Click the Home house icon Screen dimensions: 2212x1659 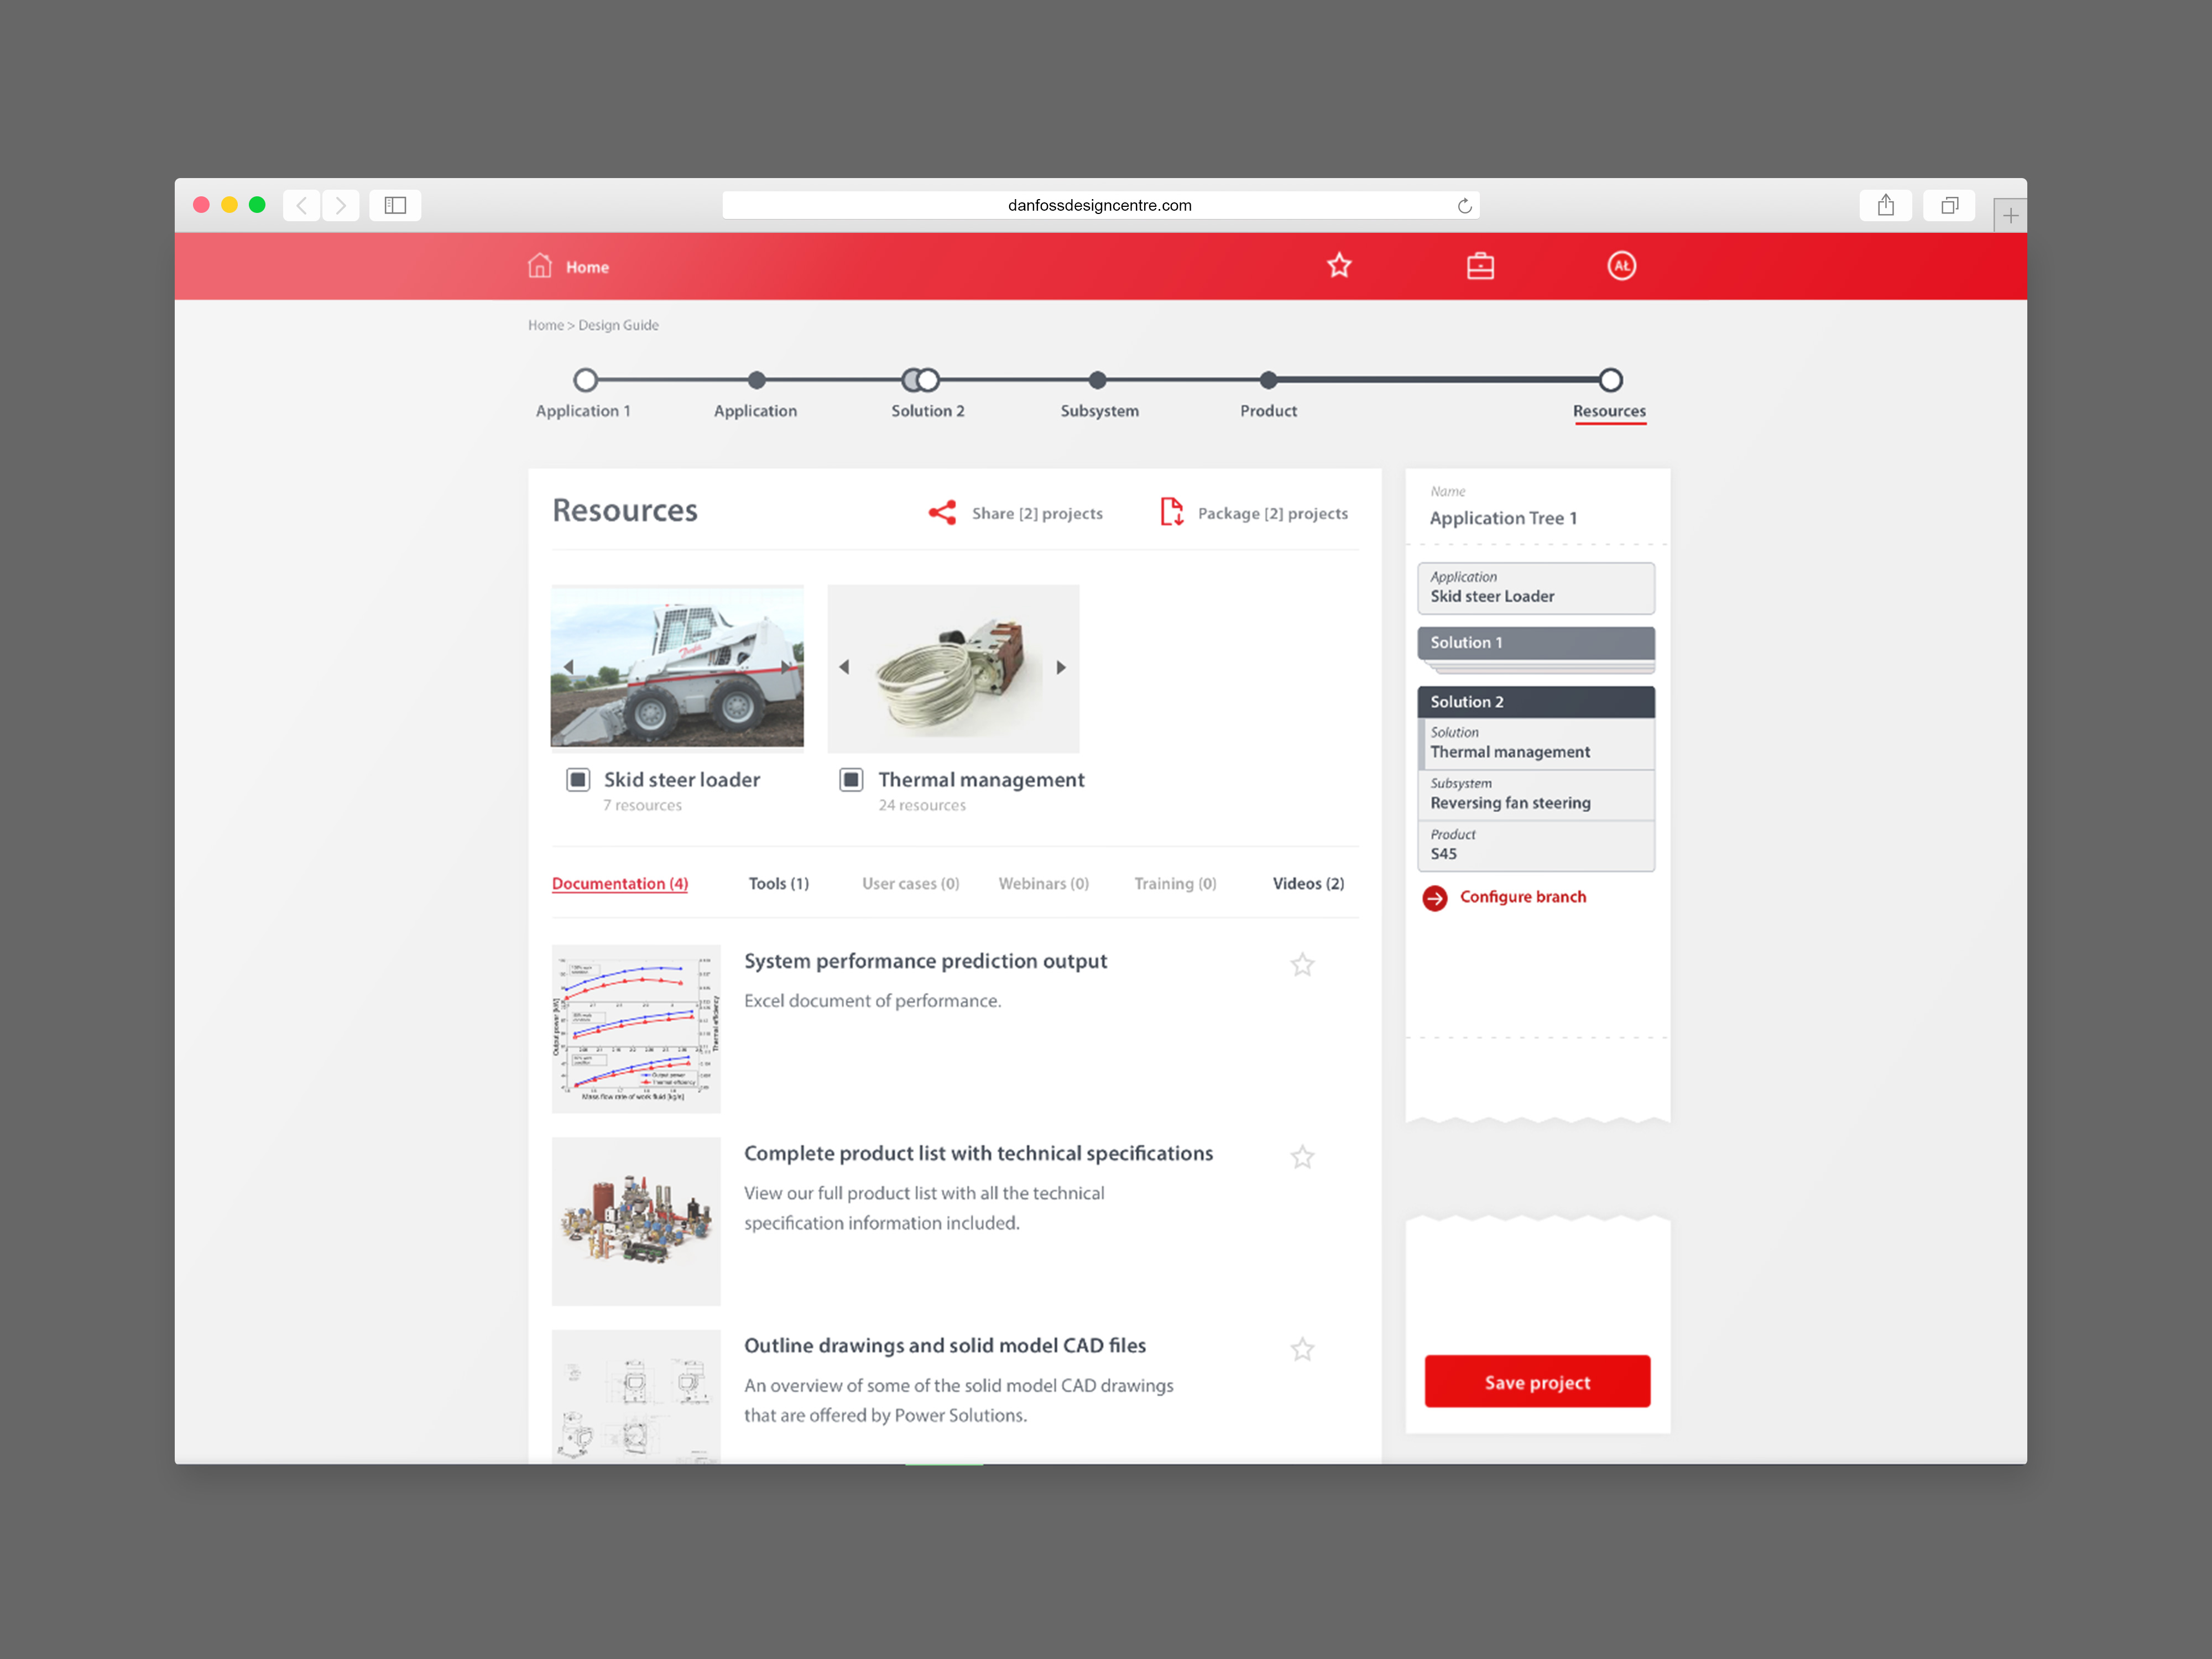[539, 266]
